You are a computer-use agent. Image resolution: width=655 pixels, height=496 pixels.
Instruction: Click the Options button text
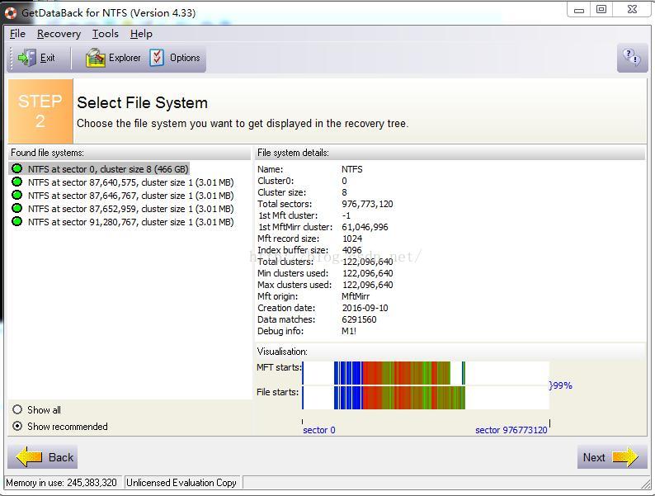pyautogui.click(x=185, y=58)
